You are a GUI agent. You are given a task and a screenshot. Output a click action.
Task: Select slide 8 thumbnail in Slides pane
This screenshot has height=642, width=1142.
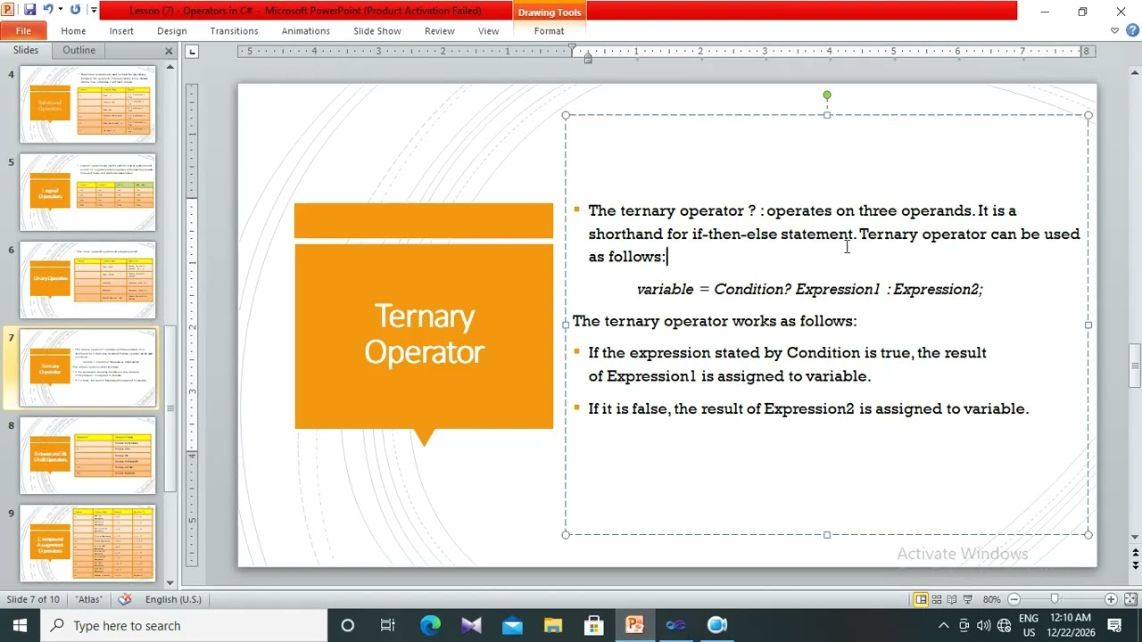[87, 456]
